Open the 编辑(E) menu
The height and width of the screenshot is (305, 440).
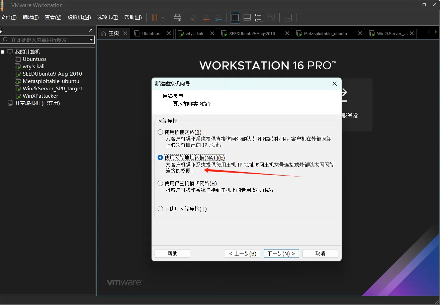pos(30,17)
